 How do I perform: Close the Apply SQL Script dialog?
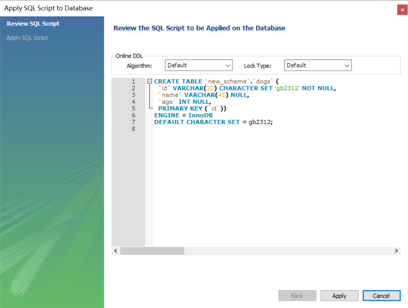[402, 10]
